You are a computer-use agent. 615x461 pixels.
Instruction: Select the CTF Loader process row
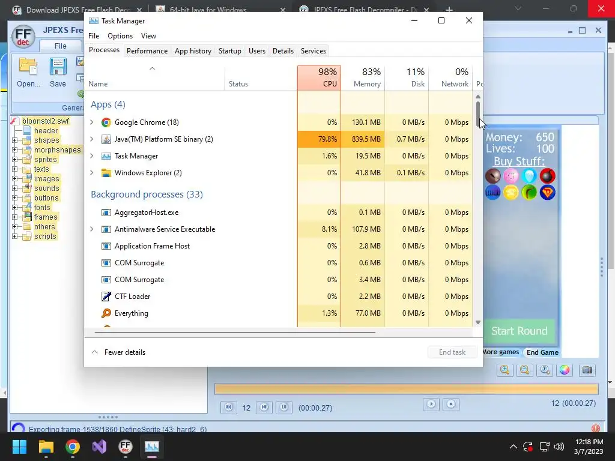click(x=279, y=297)
